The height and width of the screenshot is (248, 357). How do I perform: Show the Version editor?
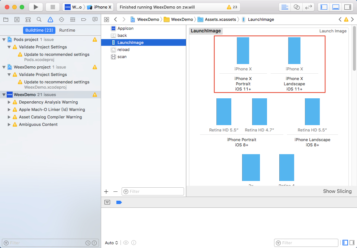pos(309,7)
